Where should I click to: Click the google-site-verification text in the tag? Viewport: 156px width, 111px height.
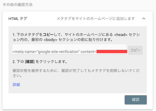[x=58, y=52]
